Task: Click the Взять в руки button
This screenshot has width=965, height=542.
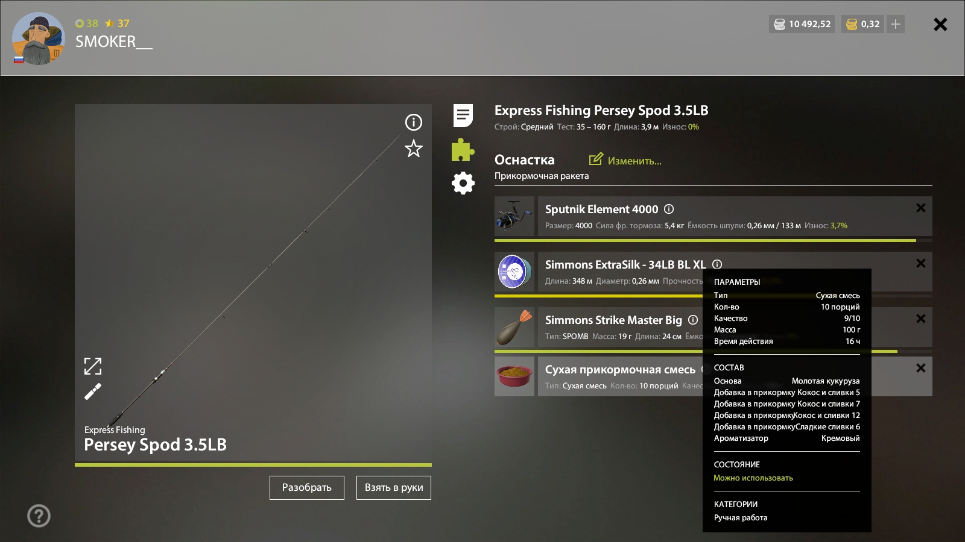Action: [394, 488]
